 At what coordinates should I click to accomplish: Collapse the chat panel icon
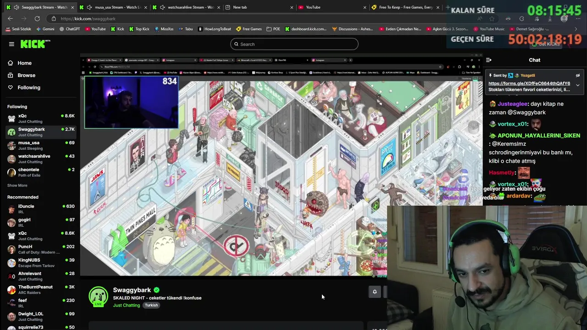(489, 60)
